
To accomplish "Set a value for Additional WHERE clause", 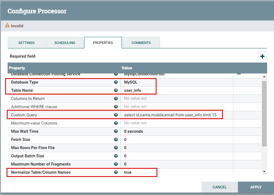I will click(x=177, y=107).
